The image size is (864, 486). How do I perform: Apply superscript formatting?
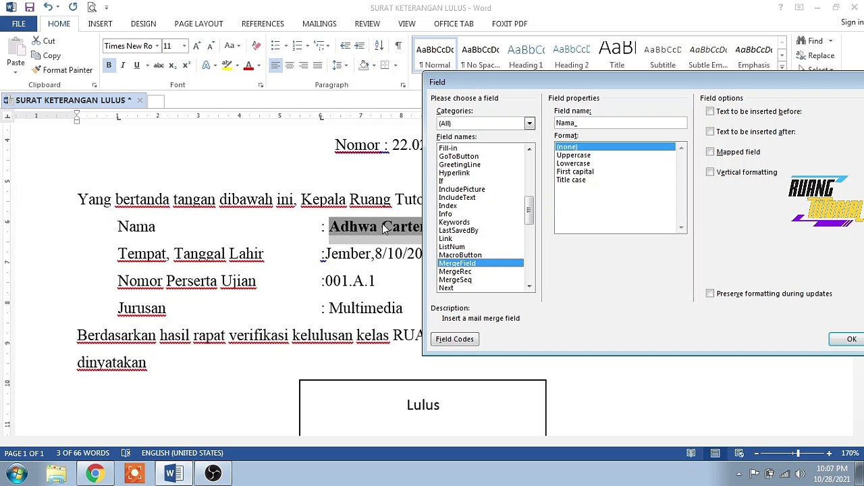click(x=185, y=65)
